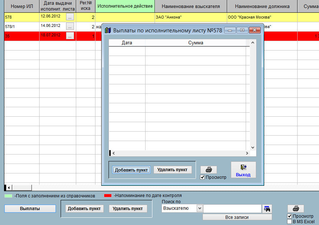The height and width of the screenshot is (225, 319).
Task: Open the date picker for 14.06.2012
Action: click(70, 27)
